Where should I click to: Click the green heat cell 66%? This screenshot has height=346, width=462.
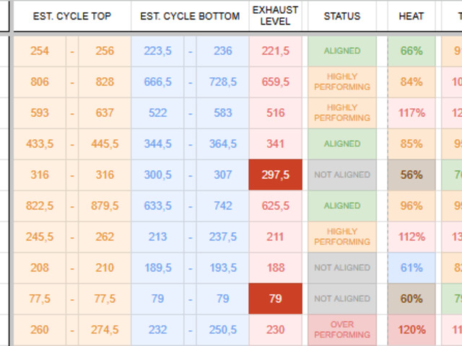point(411,51)
